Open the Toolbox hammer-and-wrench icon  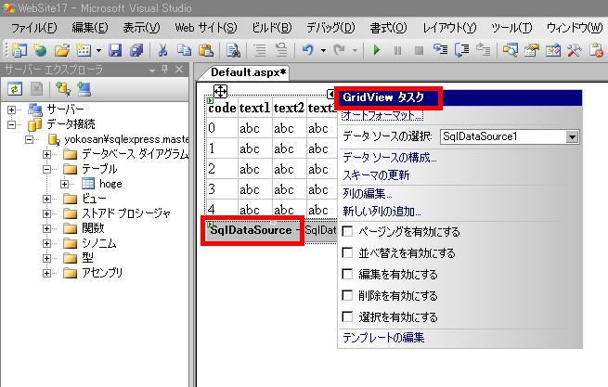point(575,50)
